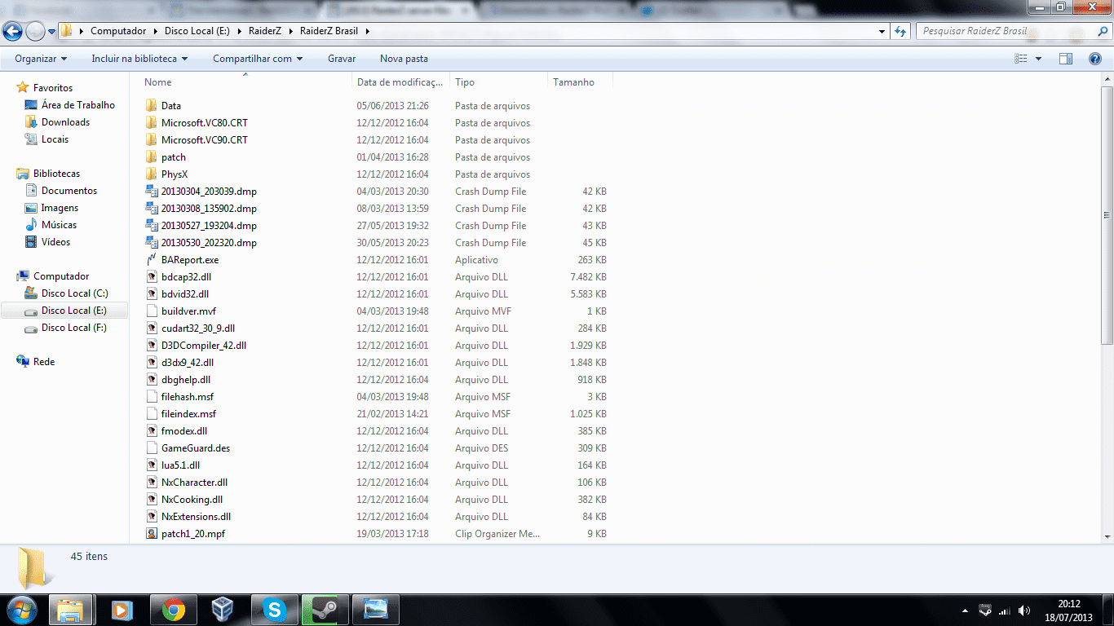Refresh the RaiderZ Brasil folder view
1114x626 pixels.
(x=900, y=31)
